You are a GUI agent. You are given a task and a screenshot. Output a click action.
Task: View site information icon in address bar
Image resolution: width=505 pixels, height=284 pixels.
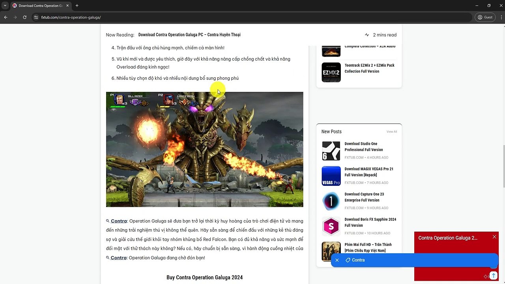point(36,17)
